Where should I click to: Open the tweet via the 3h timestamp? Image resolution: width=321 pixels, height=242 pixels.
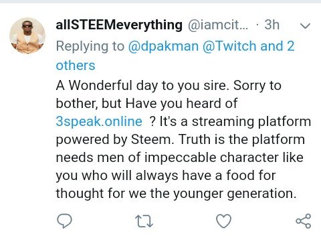272,24
